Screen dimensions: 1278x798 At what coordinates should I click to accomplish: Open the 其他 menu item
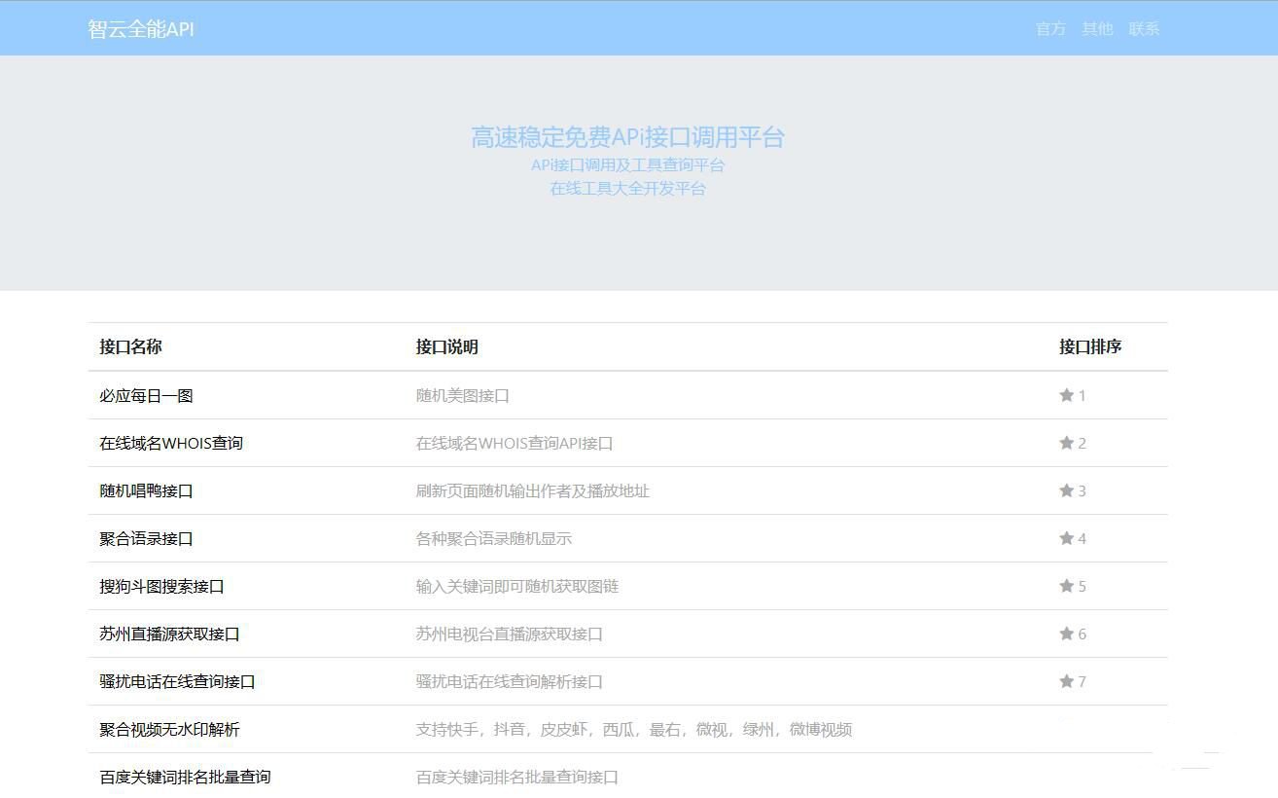click(1097, 28)
